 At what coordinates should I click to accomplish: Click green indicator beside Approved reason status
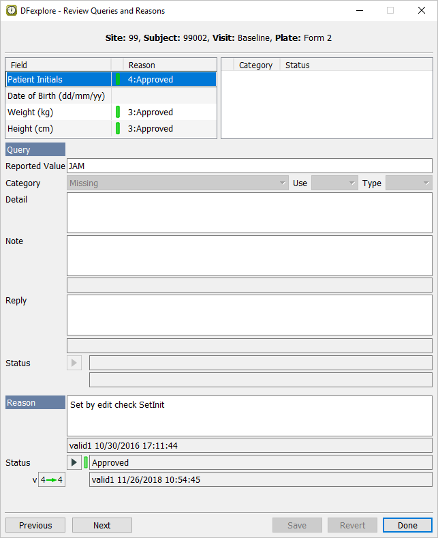pos(86,463)
